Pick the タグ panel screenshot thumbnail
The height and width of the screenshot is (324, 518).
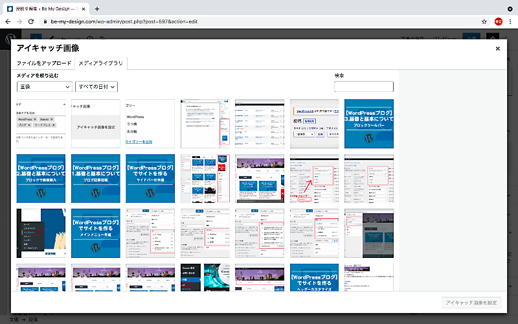coord(41,123)
